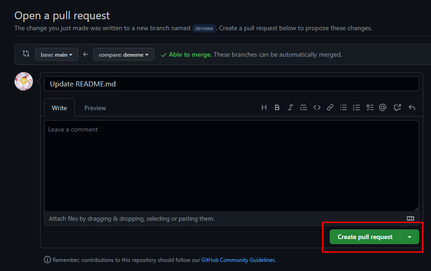The image size is (431, 271).
Task: Insert a heading with the H icon
Action: coord(264,108)
